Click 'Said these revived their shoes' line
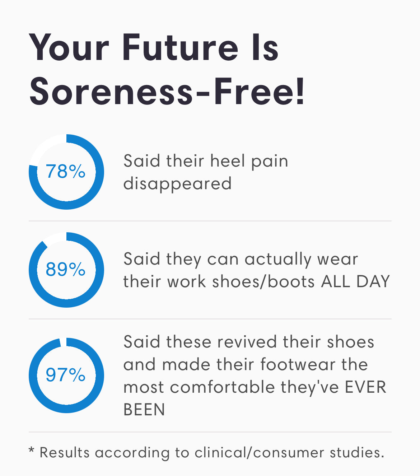 coord(248,342)
